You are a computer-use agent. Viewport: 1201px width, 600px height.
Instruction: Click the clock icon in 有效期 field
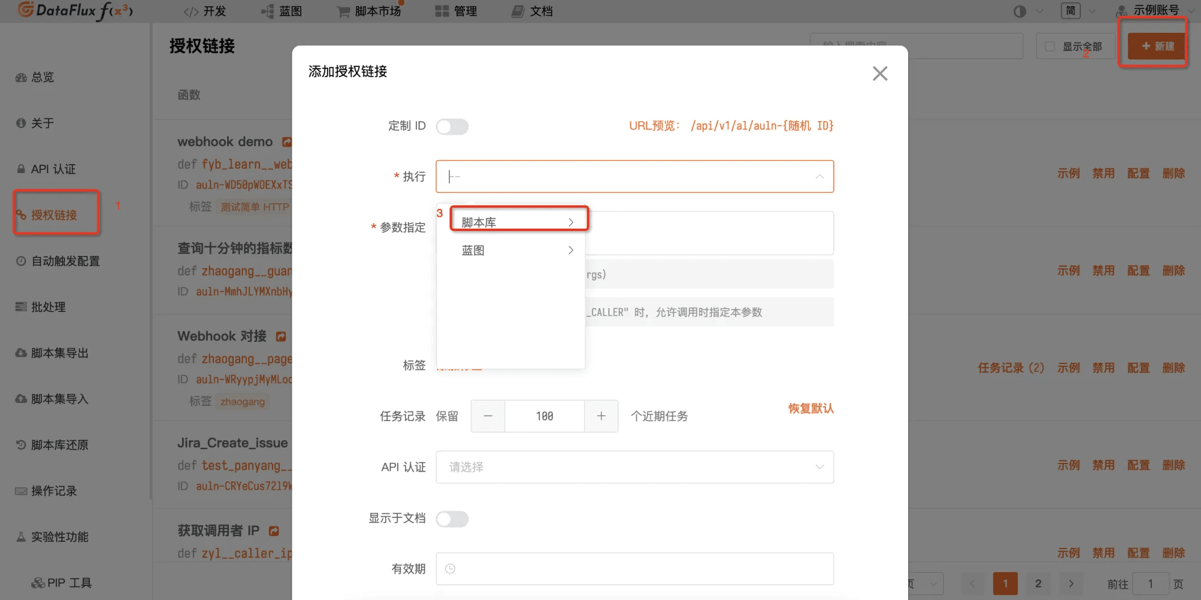pos(450,569)
